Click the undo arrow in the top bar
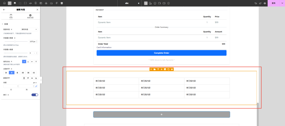 (x=256, y=3)
